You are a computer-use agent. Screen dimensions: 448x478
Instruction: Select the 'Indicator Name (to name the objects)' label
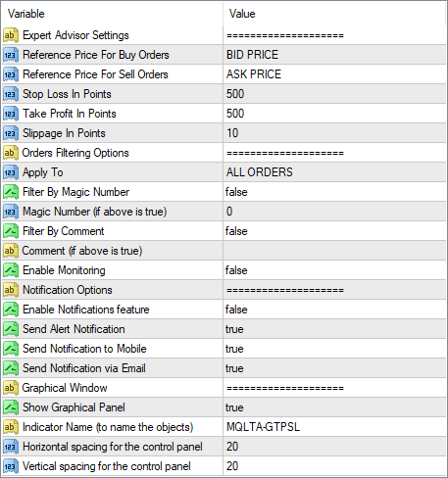pos(108,427)
